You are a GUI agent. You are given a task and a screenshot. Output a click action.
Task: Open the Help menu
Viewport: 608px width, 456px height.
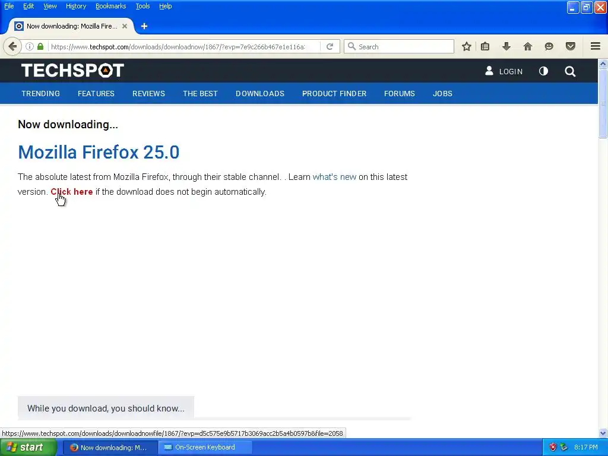166,6
